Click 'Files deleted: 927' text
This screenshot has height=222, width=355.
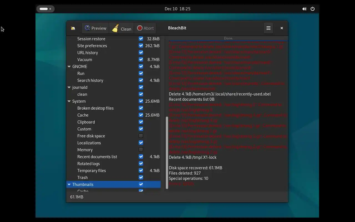coord(185,173)
